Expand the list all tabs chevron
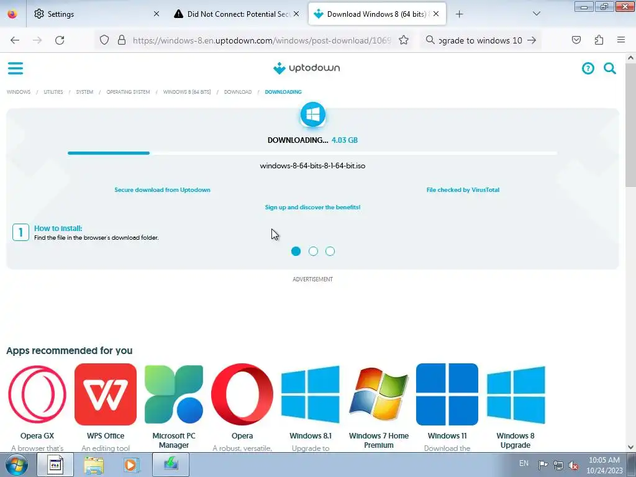Screen dimensions: 636x477 (537, 14)
